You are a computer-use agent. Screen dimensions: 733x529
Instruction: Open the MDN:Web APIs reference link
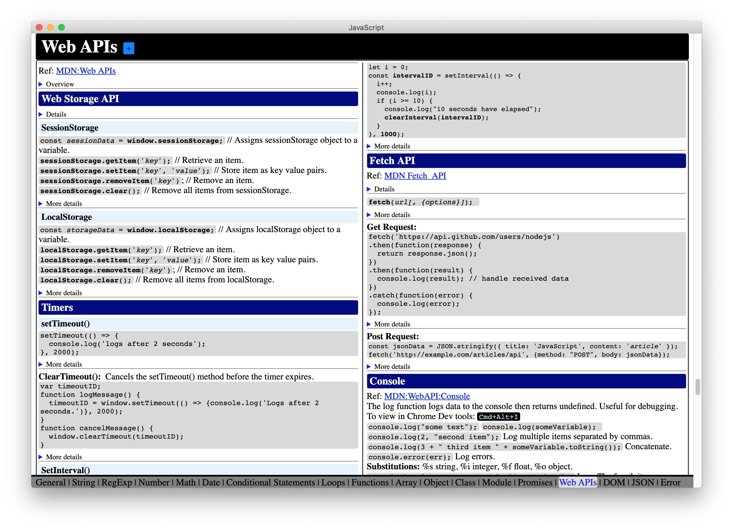coord(86,71)
